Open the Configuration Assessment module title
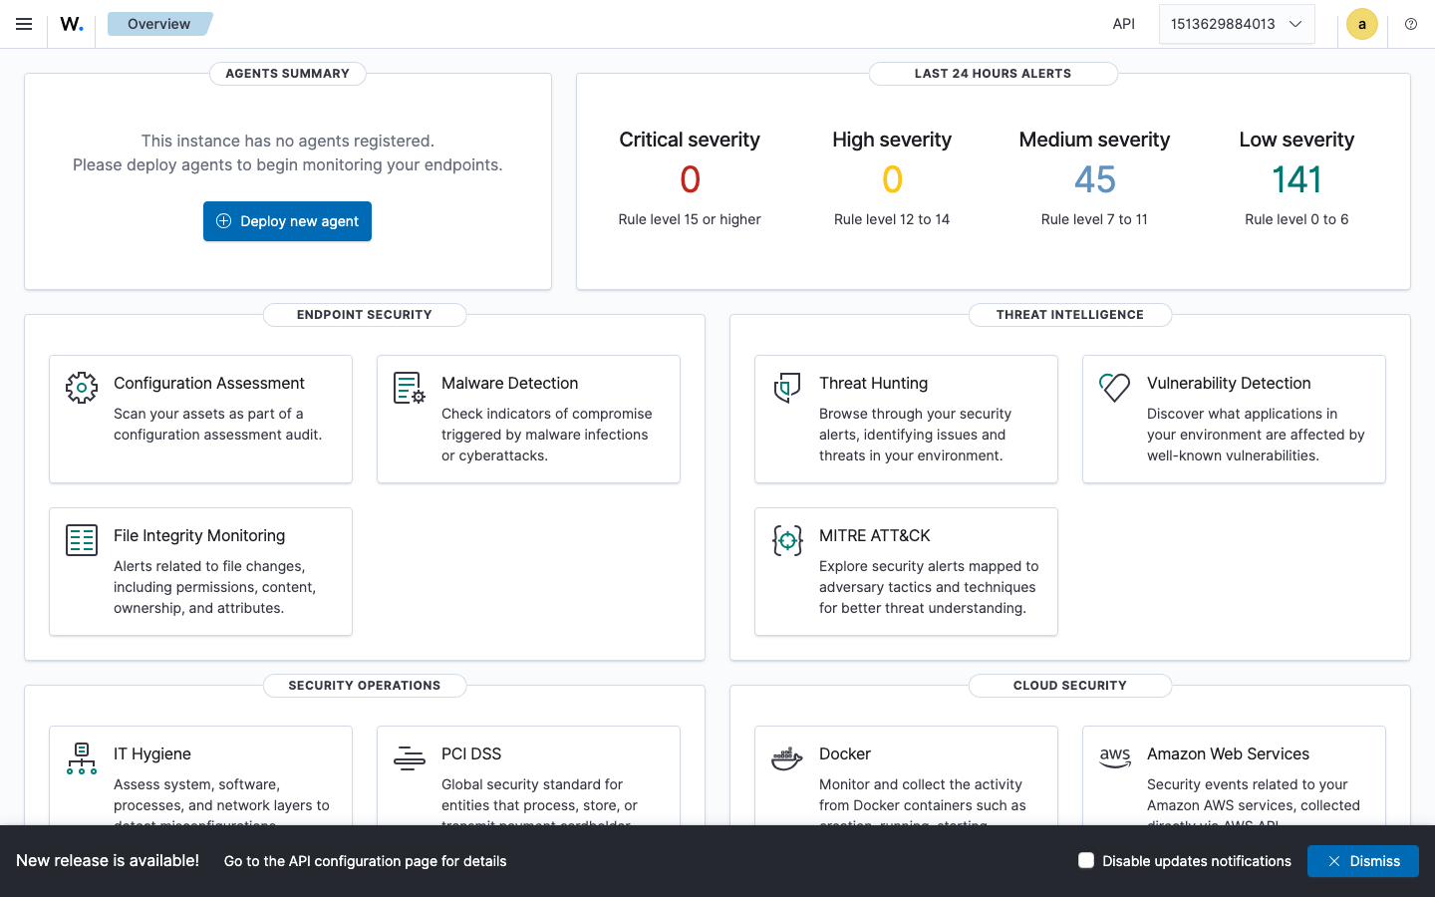The height and width of the screenshot is (897, 1435). 209,383
